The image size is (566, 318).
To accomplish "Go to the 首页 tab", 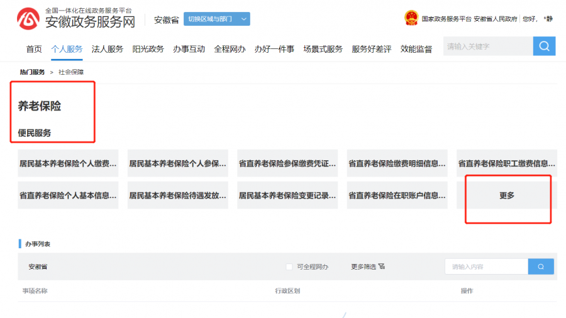I will pos(34,49).
